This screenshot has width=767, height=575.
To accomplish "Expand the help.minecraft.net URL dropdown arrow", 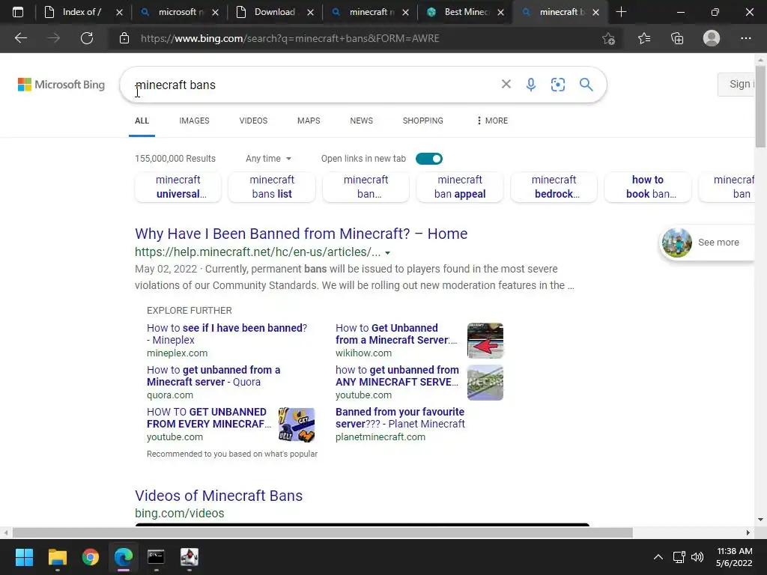I will click(x=387, y=253).
